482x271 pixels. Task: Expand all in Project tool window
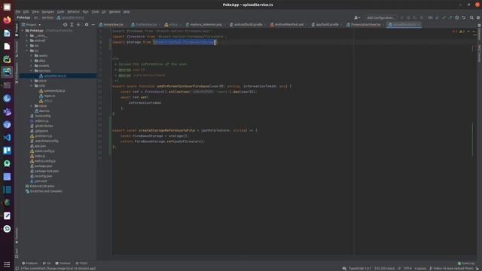[x=72, y=25]
